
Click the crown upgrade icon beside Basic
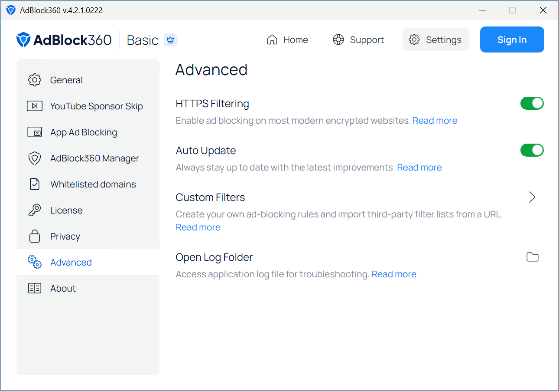[170, 40]
